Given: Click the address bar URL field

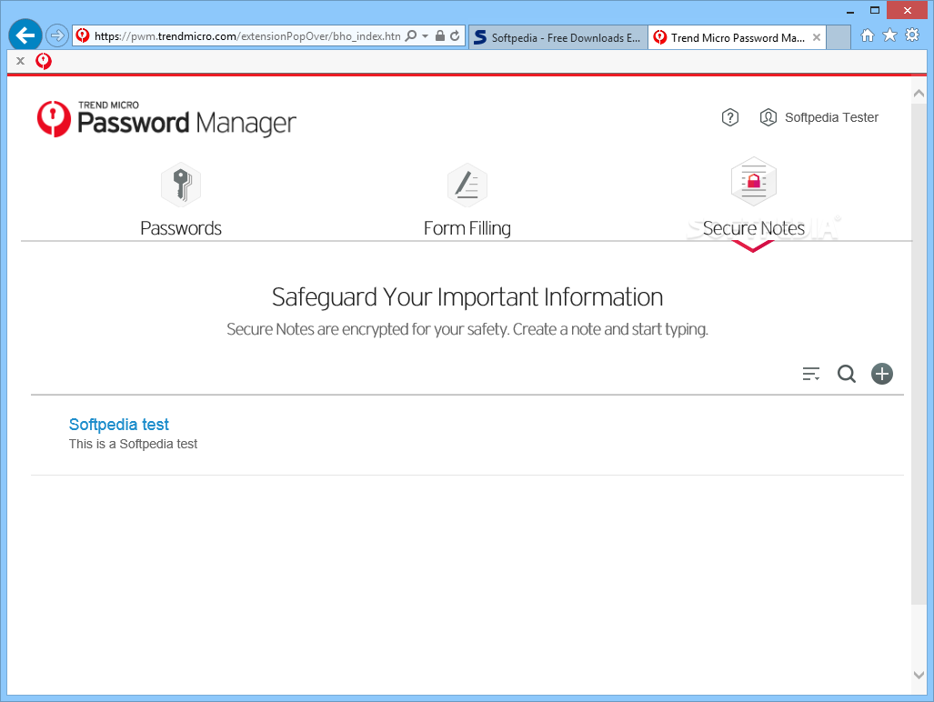Looking at the screenshot, I should [247, 36].
